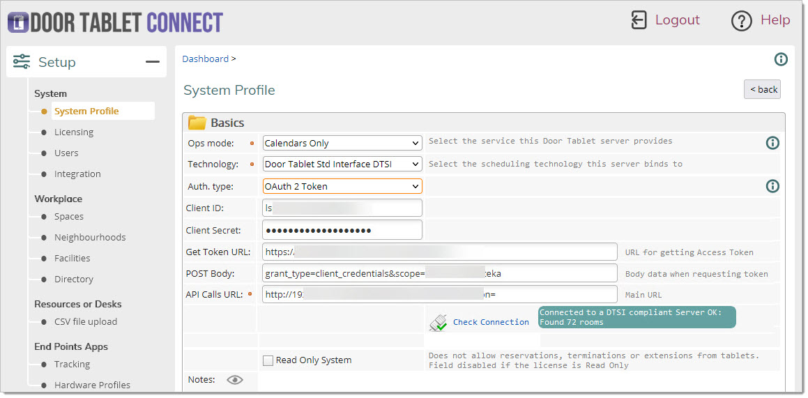808x398 pixels.
Task: Click the Check Connection plug icon
Action: 438,322
